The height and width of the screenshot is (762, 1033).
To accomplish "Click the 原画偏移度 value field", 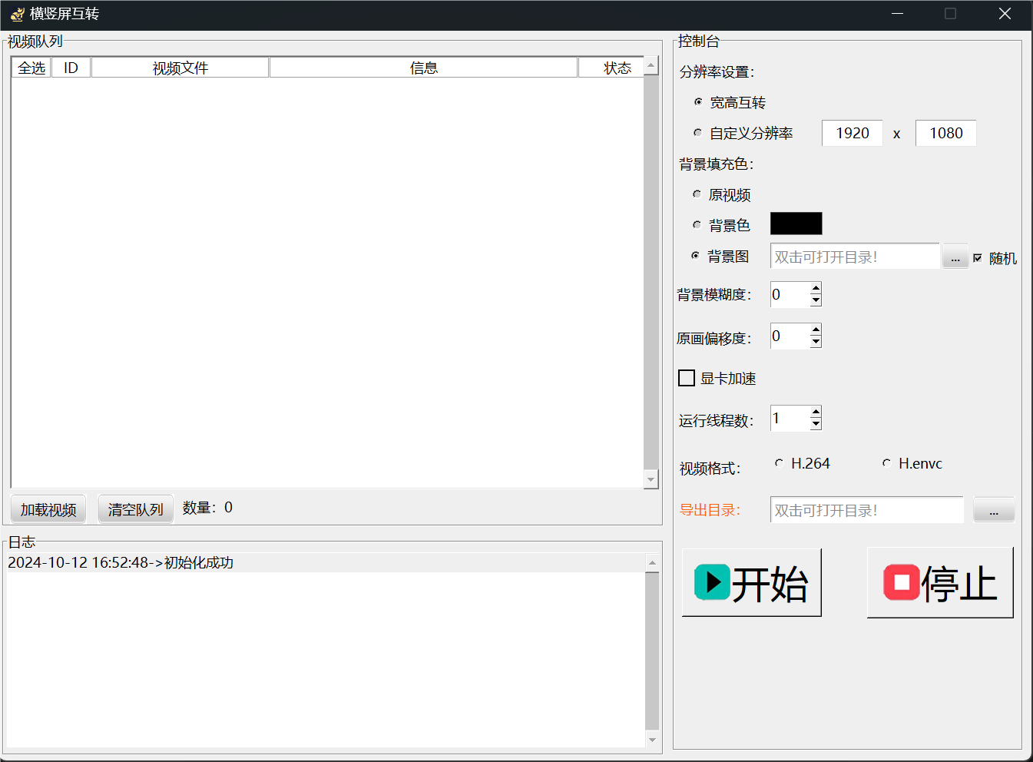I will [x=790, y=336].
